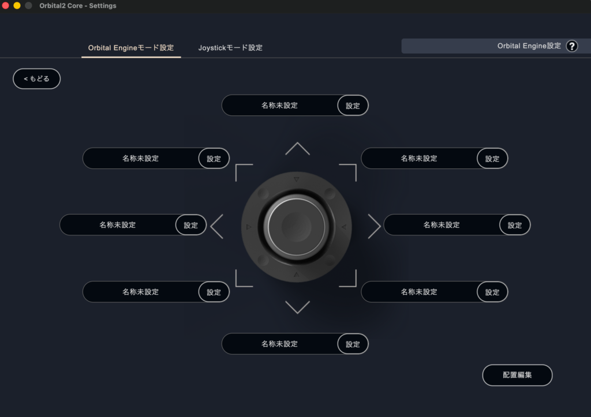
Task: Select the lower-right 名称未設定 name field
Action: 419,292
